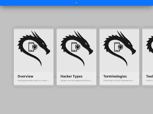Open the Hacker Types card dragon image
Screen dimensions: 153x114
(x=76, y=48)
